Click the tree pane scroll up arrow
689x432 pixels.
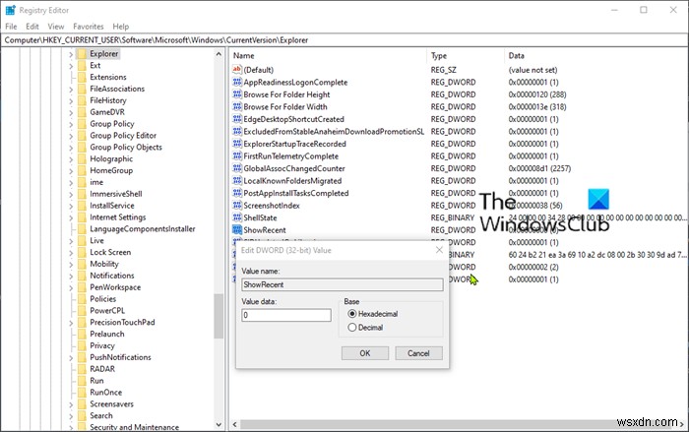(219, 54)
